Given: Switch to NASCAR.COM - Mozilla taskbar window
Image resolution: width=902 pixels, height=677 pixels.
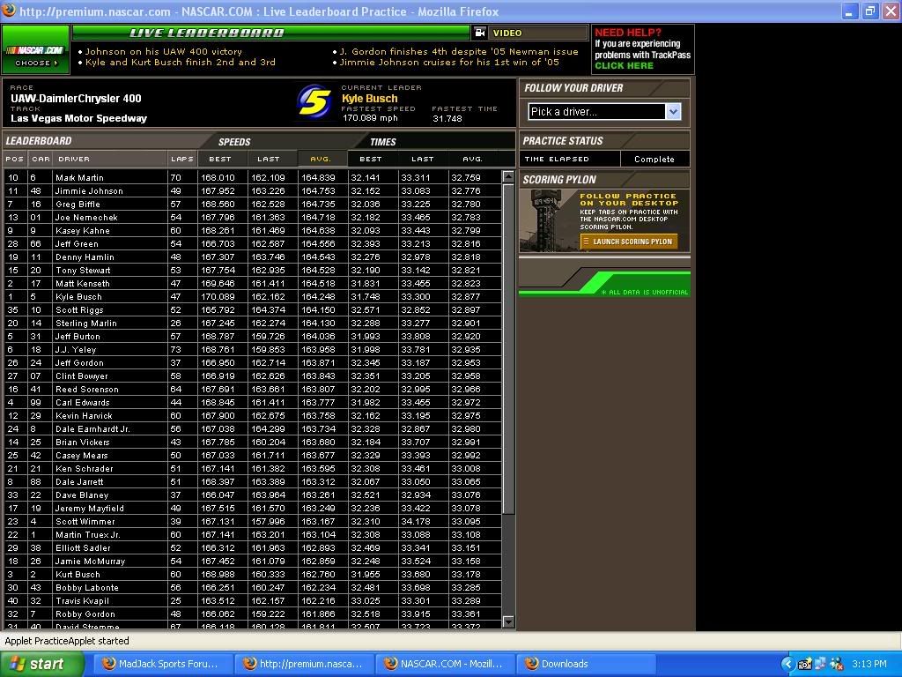Looking at the screenshot, I should click(x=444, y=664).
